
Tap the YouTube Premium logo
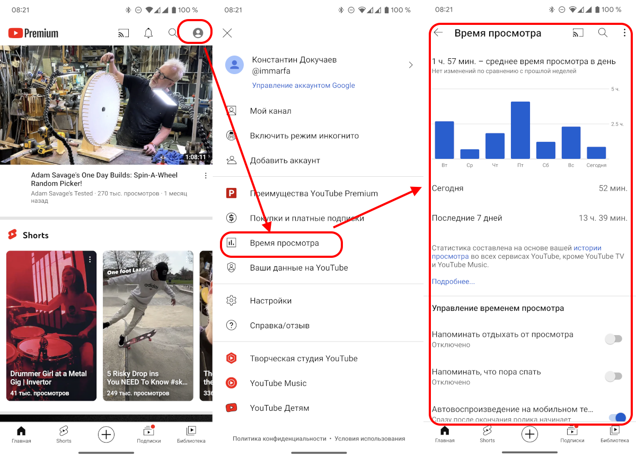point(33,33)
